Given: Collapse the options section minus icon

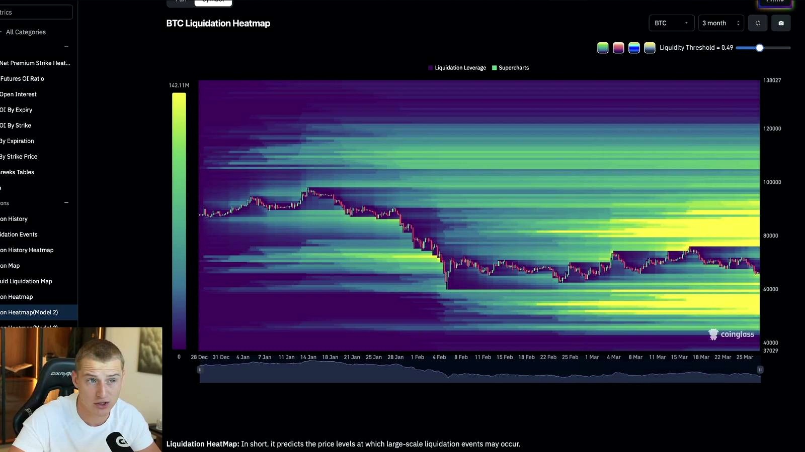Looking at the screenshot, I should [x=66, y=47].
